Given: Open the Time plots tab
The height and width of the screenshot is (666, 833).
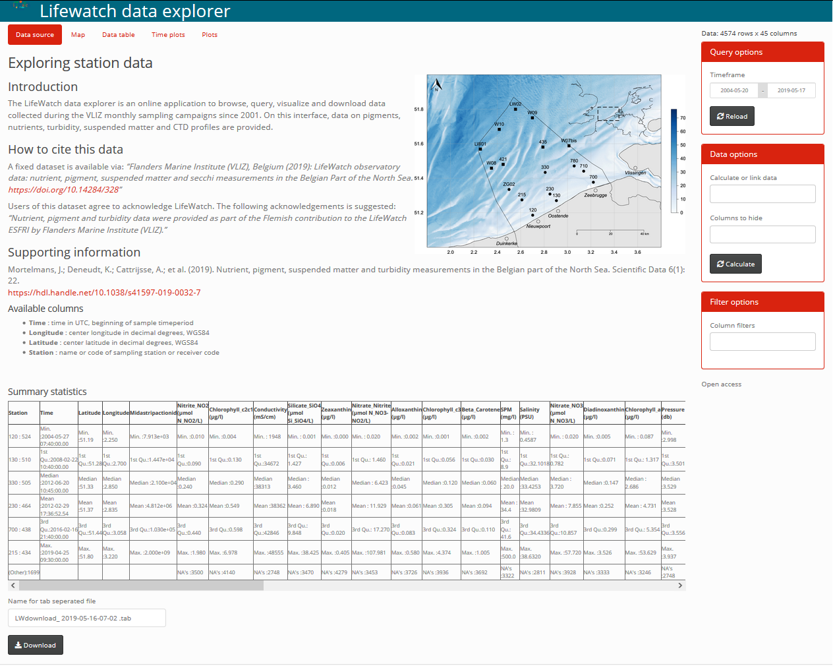Looking at the screenshot, I should pos(168,35).
